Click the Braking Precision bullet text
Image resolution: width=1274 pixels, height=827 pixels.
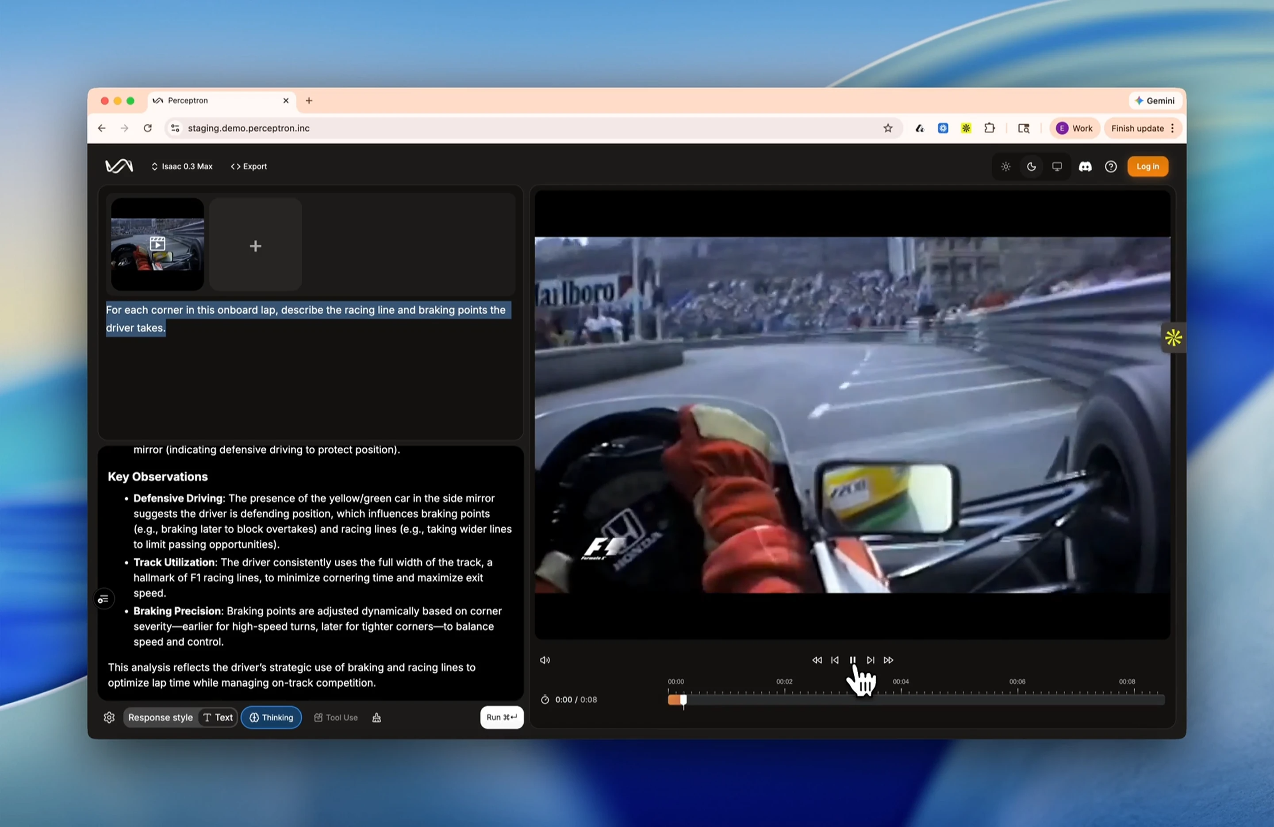[318, 626]
